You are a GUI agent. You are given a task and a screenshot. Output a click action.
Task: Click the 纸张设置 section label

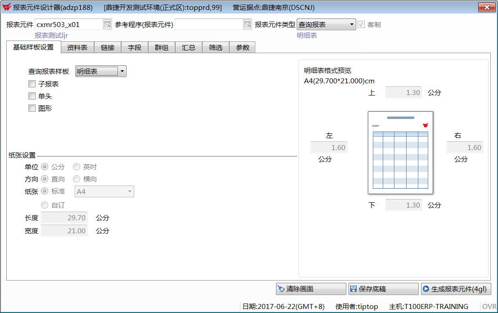point(22,155)
